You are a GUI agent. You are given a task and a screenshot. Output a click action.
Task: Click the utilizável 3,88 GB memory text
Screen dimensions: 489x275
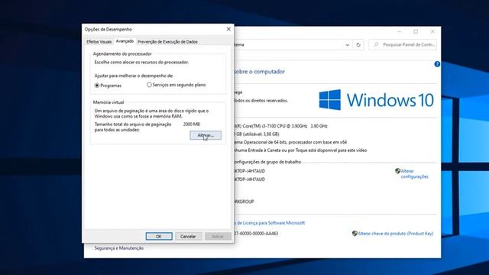pos(257,134)
